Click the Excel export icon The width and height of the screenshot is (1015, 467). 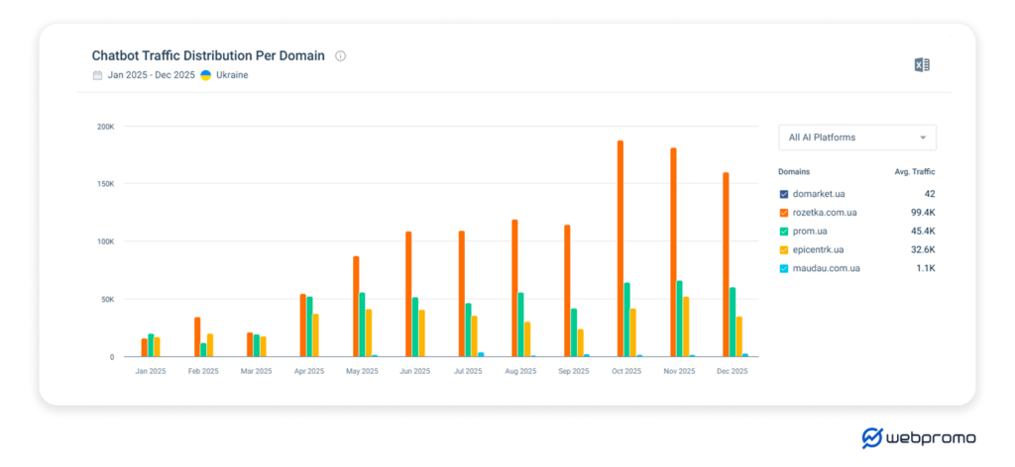(922, 64)
